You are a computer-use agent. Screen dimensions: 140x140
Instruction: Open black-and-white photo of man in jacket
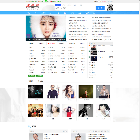(86, 110)
